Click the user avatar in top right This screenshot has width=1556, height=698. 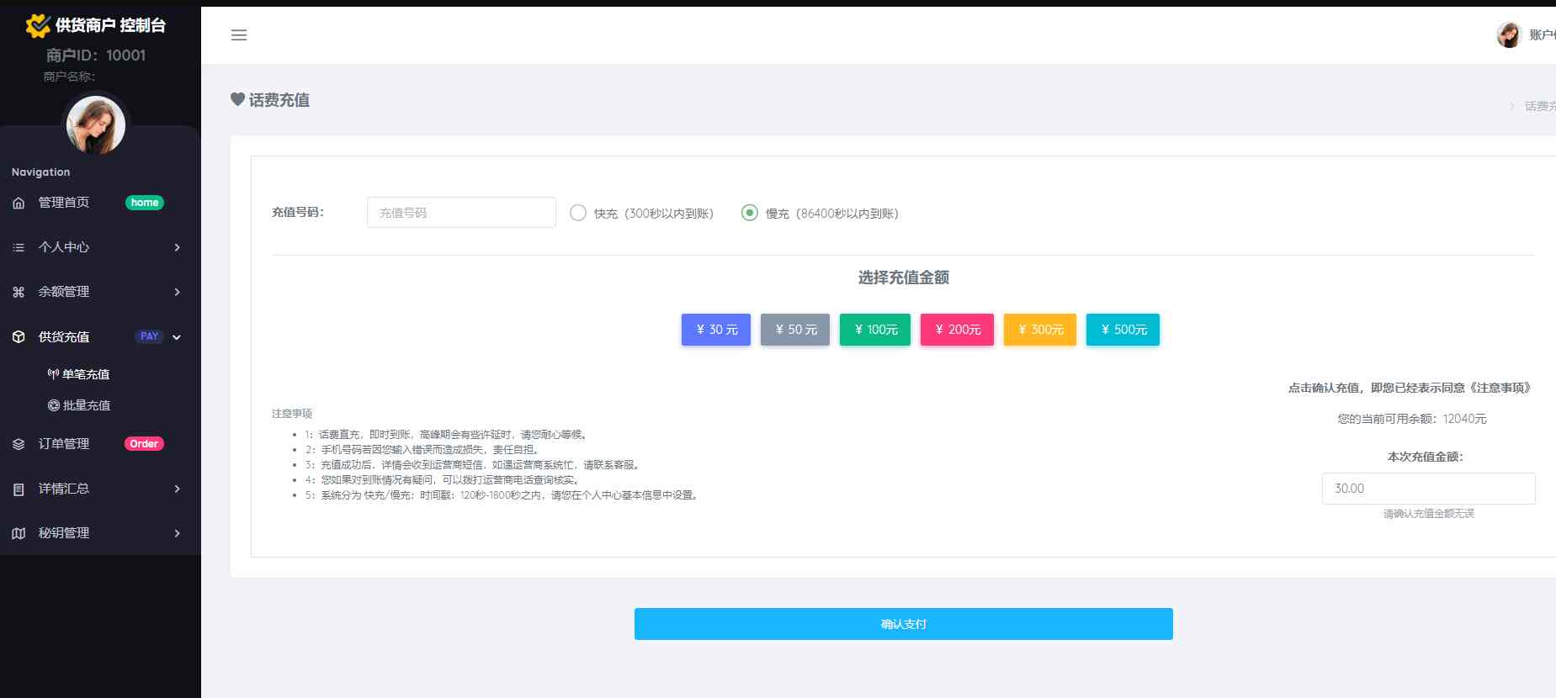point(1508,35)
